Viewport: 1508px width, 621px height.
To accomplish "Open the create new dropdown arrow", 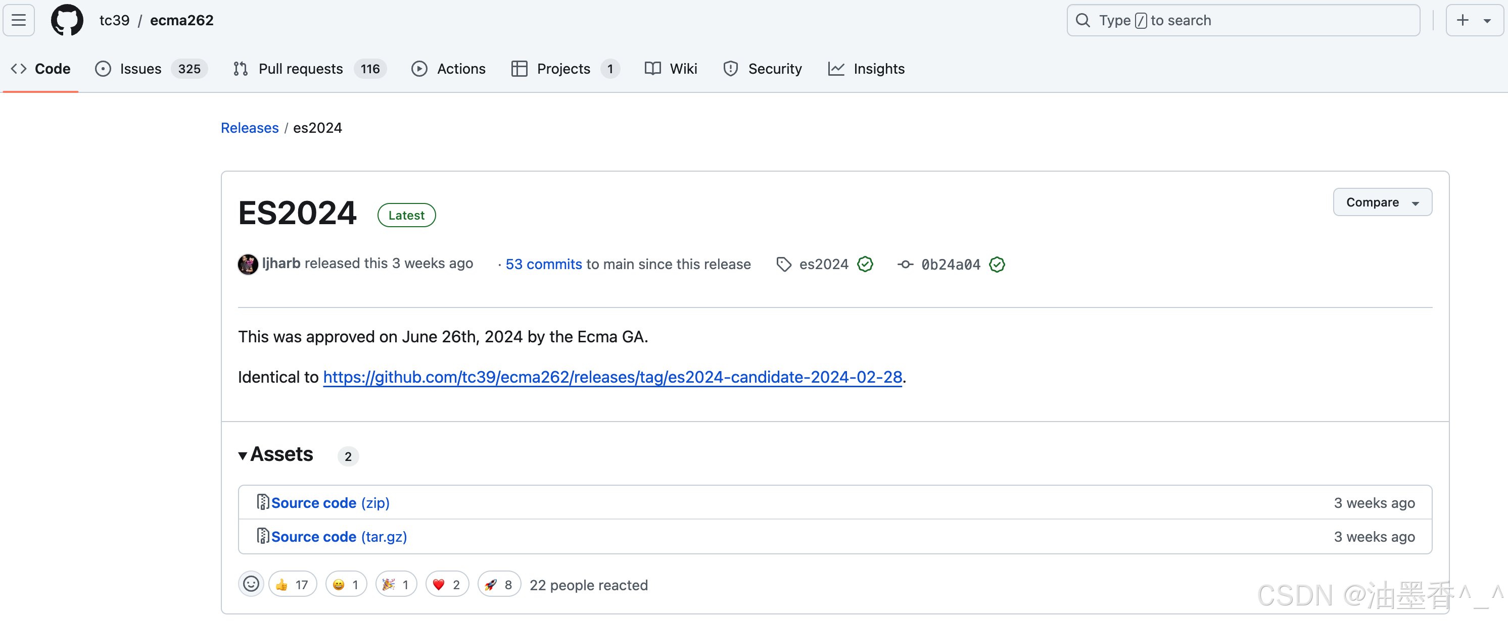I will pyautogui.click(x=1487, y=20).
